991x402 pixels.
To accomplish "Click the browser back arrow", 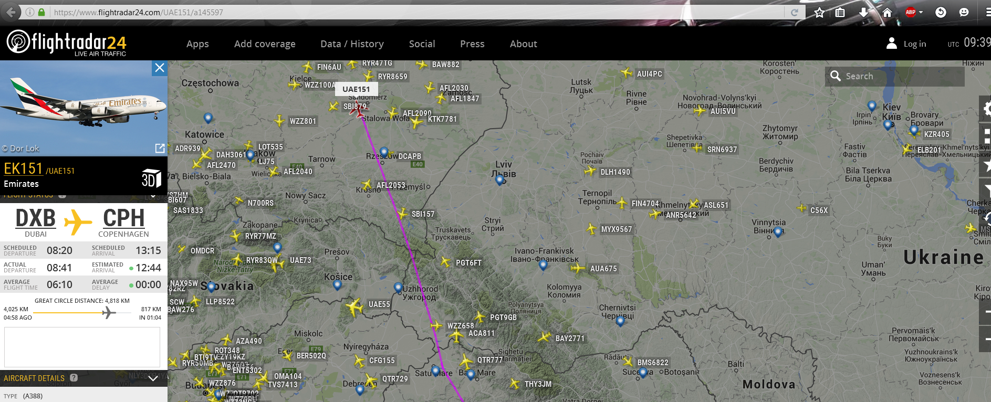I will (x=11, y=12).
